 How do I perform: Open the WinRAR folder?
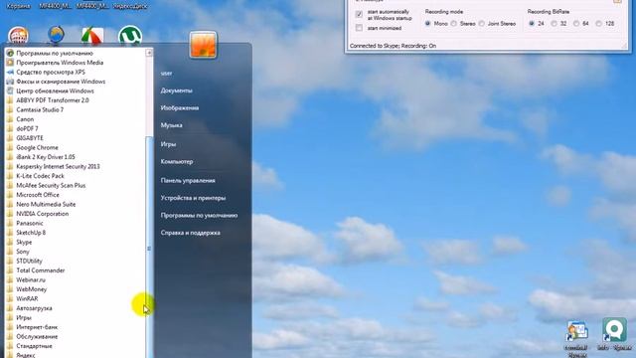coord(22,298)
